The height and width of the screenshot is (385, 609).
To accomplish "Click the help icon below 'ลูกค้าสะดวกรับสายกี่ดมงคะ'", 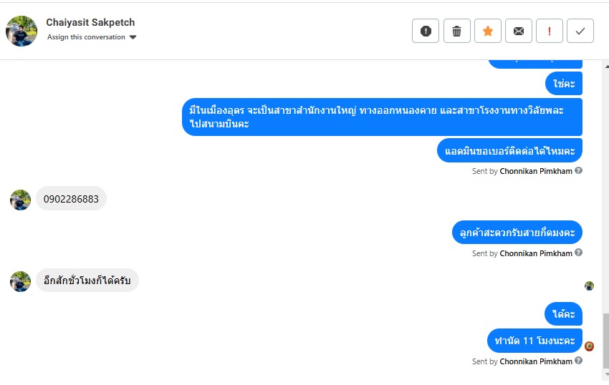I will click(579, 253).
